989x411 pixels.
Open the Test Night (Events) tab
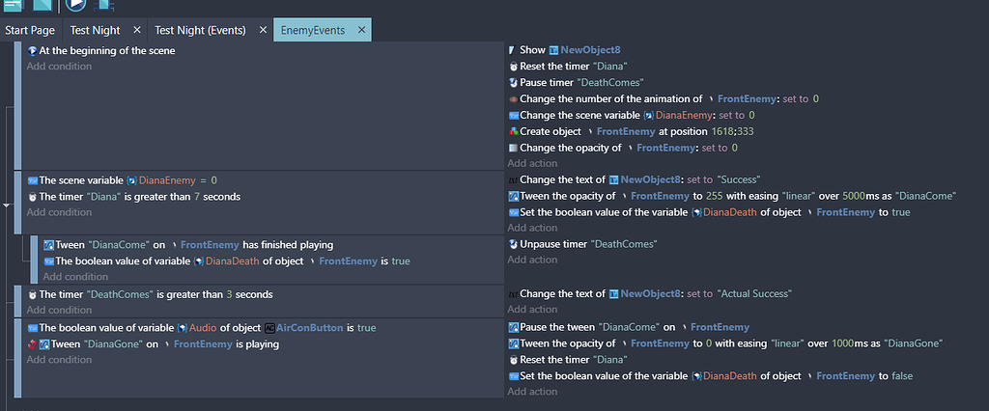point(200,31)
